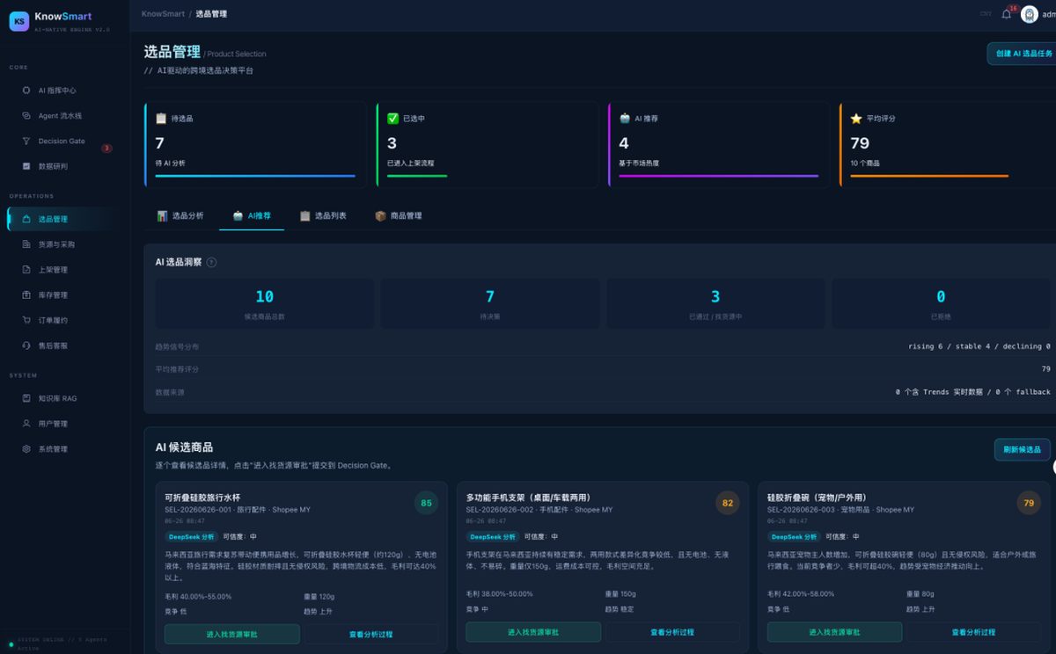Click 刷新候选品 button

tap(1022, 449)
